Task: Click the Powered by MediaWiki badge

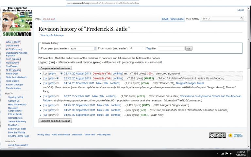Action: tap(235, 135)
